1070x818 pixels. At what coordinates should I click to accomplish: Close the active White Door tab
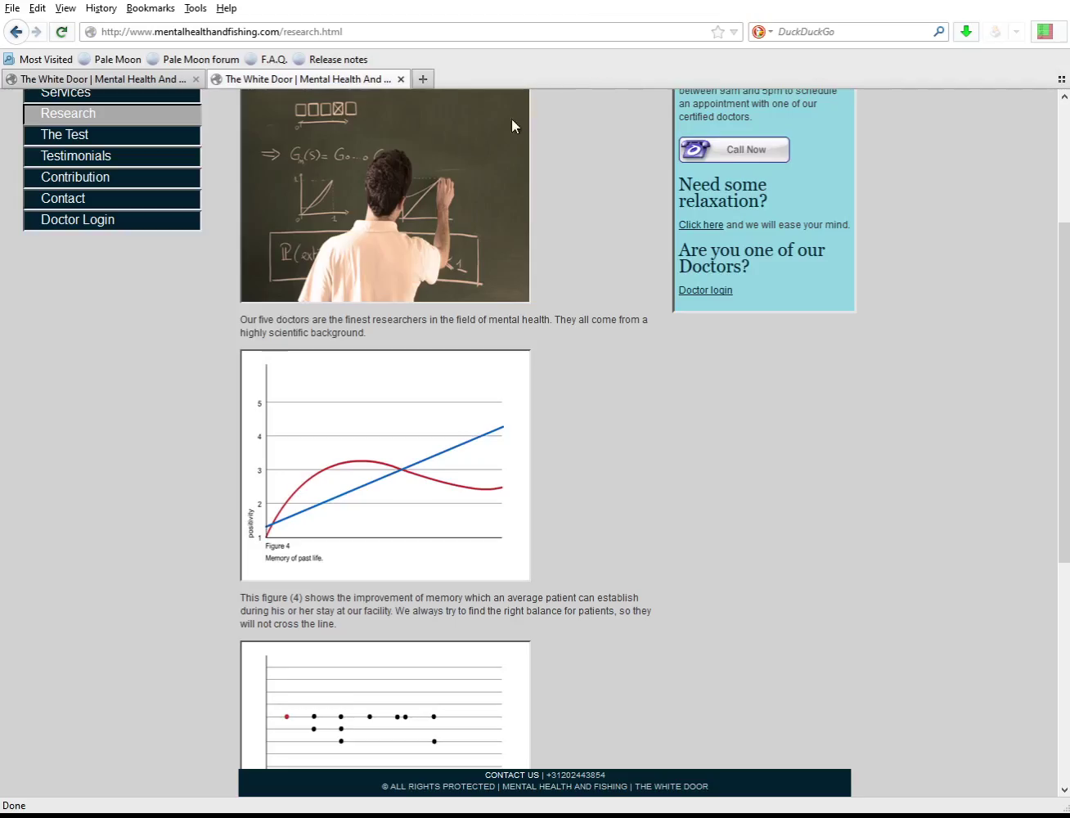[401, 79]
